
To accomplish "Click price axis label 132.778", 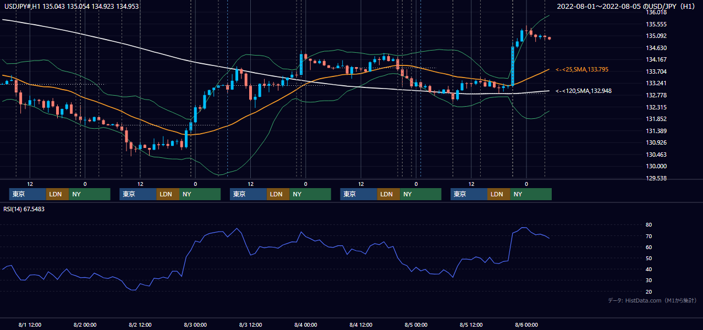I will click(657, 95).
